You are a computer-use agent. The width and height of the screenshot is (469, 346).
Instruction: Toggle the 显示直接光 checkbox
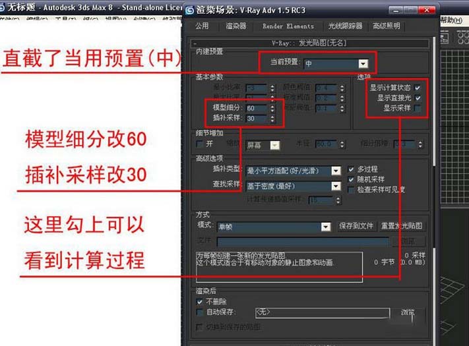pyautogui.click(x=418, y=98)
